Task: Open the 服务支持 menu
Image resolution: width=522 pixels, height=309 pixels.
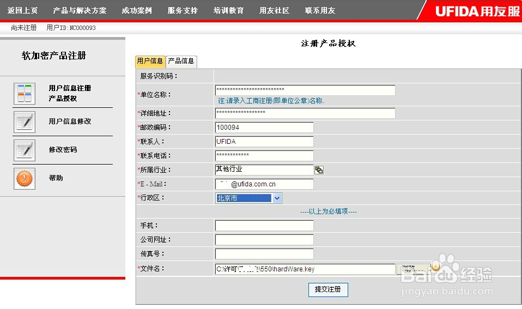Action: (x=183, y=10)
